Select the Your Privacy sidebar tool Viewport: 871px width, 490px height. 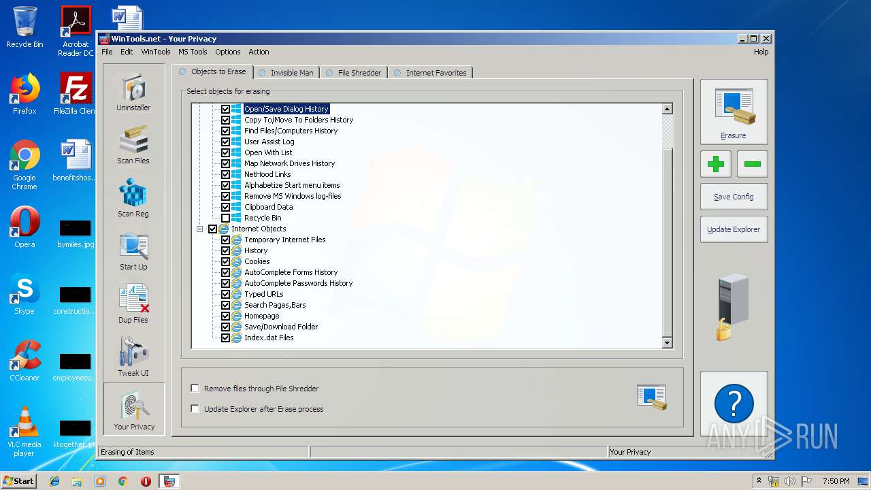(x=134, y=410)
